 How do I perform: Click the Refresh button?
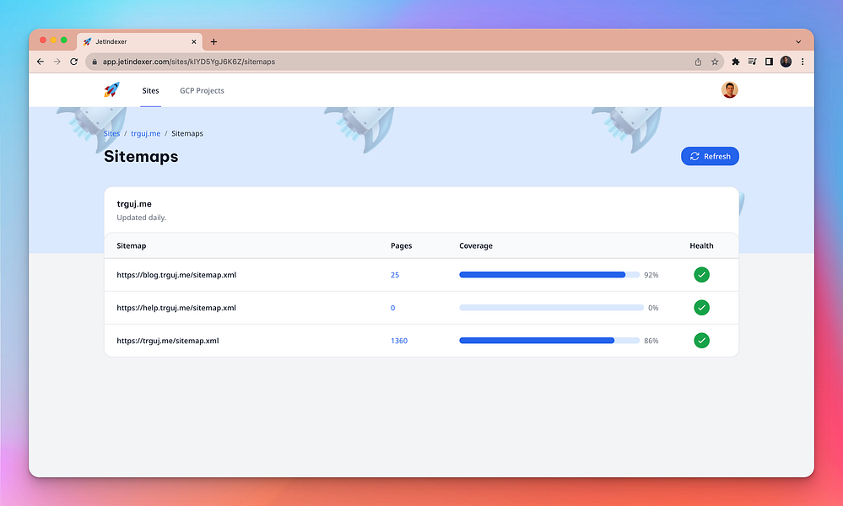(x=710, y=156)
